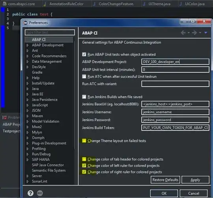Click the REC record icon beside help
Image resolution: width=213 pixels, height=198 pixels.
click(40, 193)
